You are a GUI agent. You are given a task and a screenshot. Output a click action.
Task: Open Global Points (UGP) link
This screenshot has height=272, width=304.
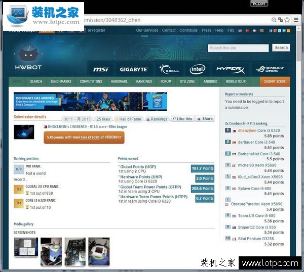138,167
